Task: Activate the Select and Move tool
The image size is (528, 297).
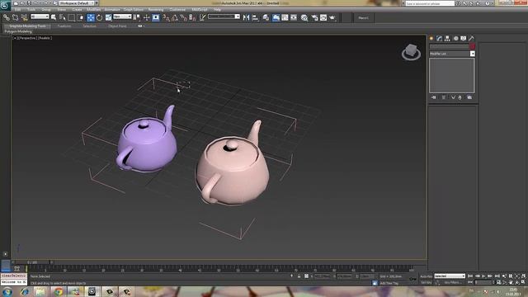Action: tap(91, 17)
